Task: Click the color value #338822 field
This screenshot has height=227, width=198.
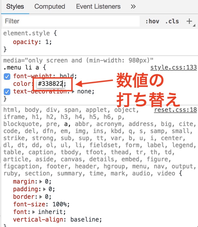Action: click(x=50, y=84)
